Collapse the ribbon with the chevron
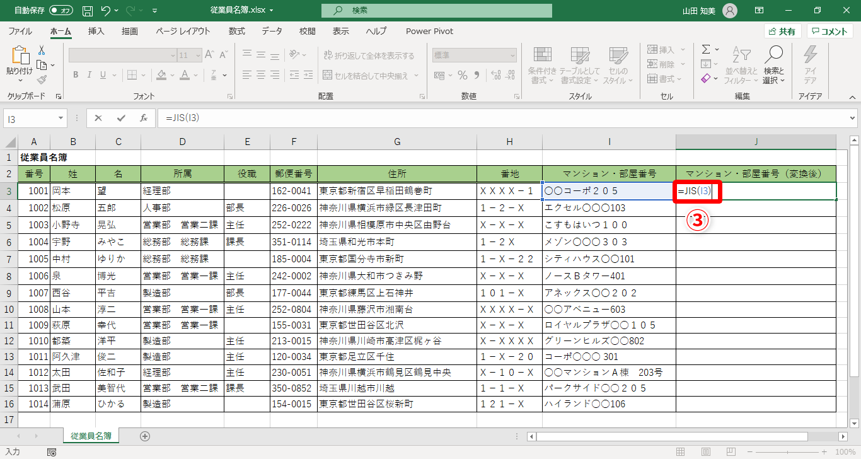 tap(852, 96)
